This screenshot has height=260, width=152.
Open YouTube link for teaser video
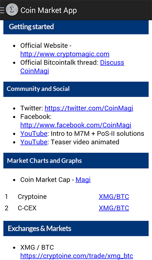tap(34, 142)
